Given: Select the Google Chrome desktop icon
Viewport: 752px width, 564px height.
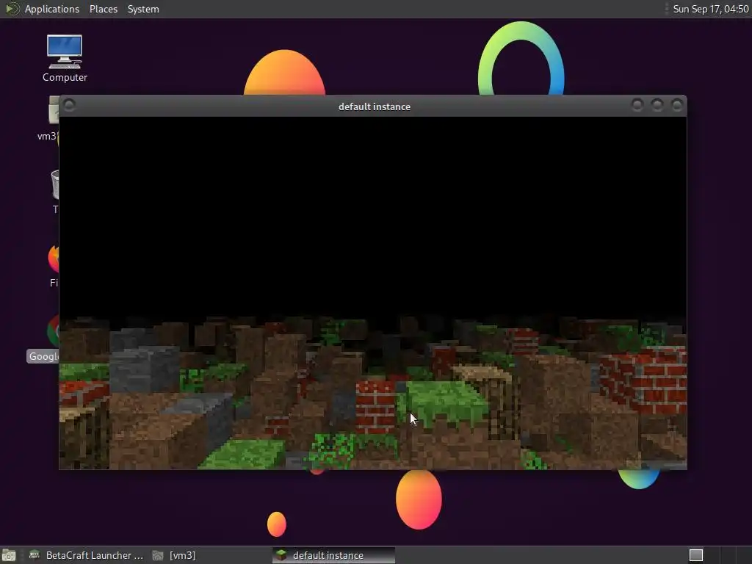Looking at the screenshot, I should tap(43, 339).
